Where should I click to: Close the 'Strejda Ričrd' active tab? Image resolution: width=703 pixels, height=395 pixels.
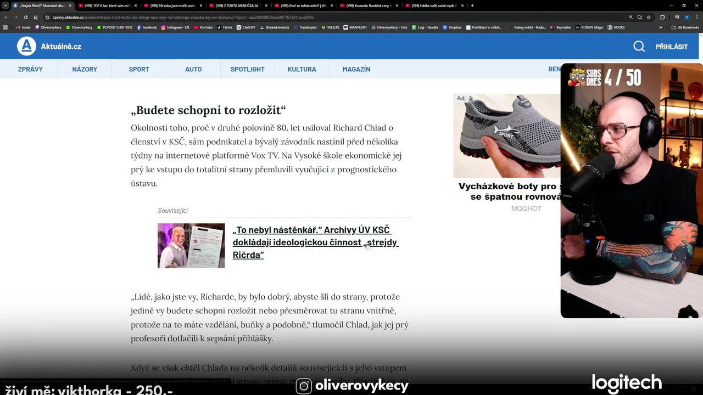[70, 5]
